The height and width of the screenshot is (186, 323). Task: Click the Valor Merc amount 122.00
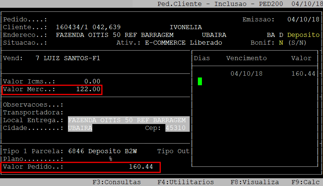click(88, 89)
